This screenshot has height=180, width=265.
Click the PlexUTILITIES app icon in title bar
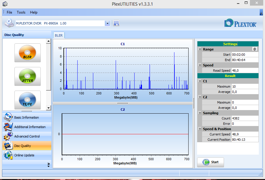(5, 4)
